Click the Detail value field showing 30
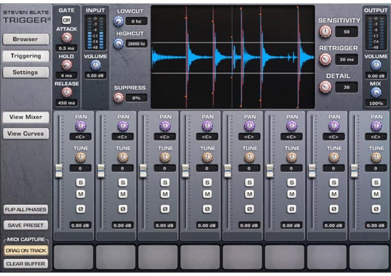 (347, 87)
